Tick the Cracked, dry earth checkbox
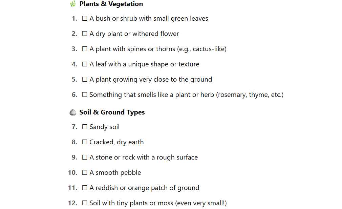The height and width of the screenshot is (209, 342). click(x=85, y=142)
